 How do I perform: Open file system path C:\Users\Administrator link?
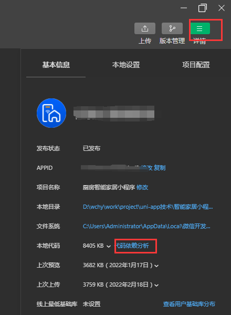146,226
